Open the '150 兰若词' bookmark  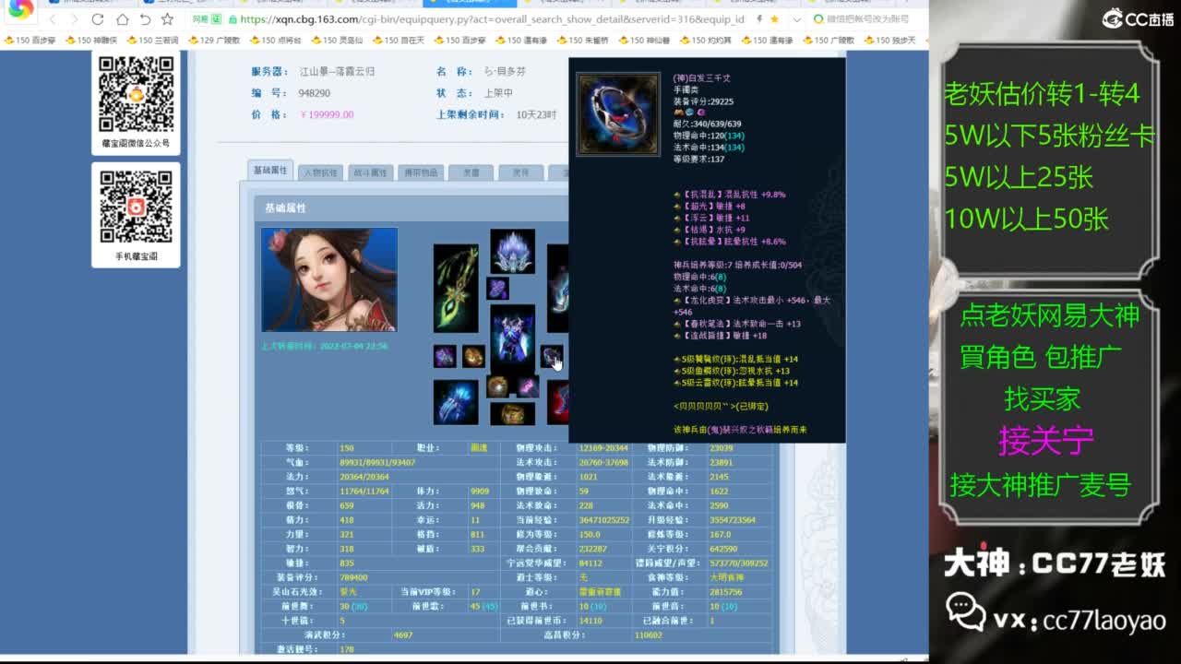point(152,41)
